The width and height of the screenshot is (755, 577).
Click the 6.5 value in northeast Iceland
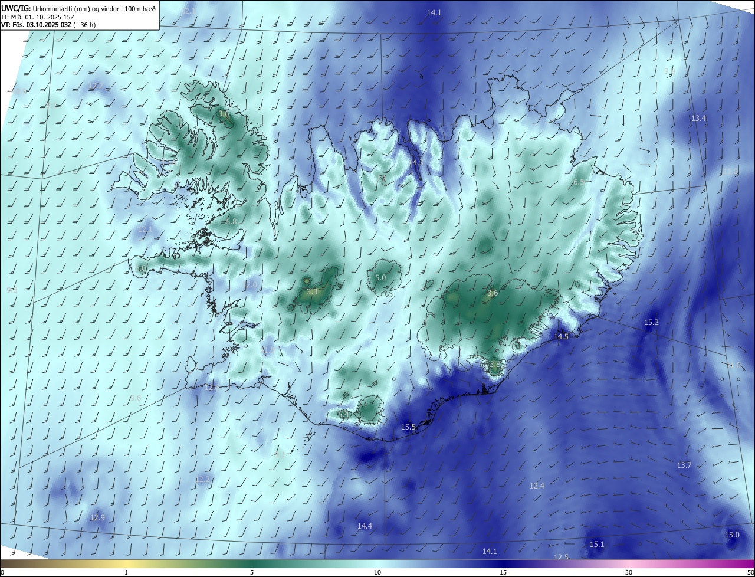[579, 182]
